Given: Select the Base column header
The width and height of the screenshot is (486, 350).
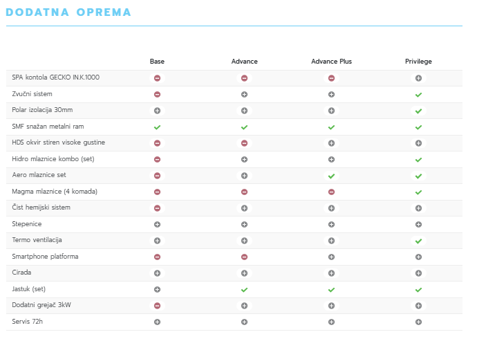Looking at the screenshot, I should (157, 62).
